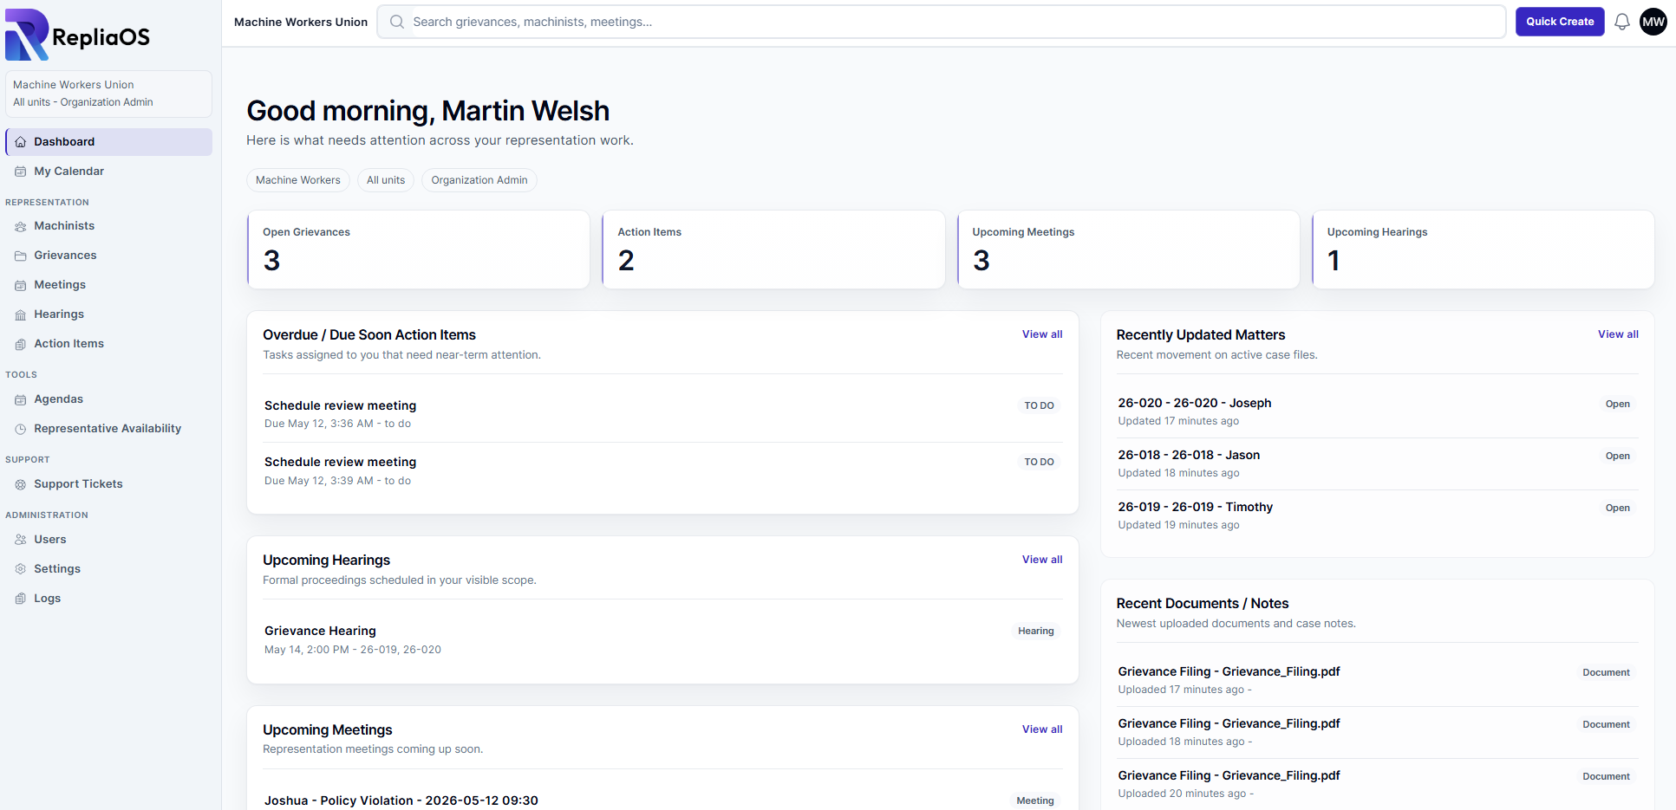1676x810 pixels.
Task: Open action item due May 12, 3:39 AM
Action: 662,470
